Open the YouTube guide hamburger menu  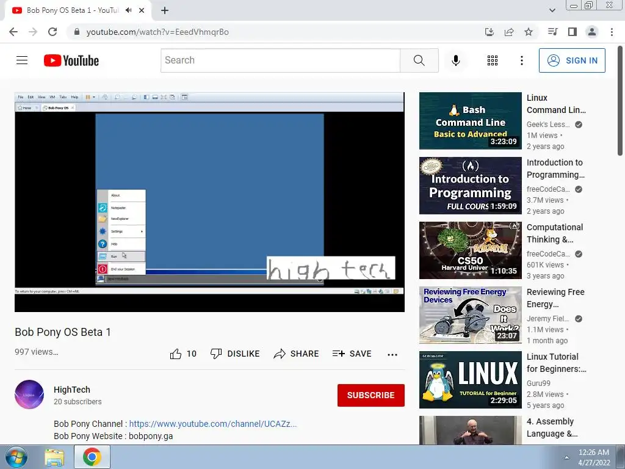tap(22, 60)
